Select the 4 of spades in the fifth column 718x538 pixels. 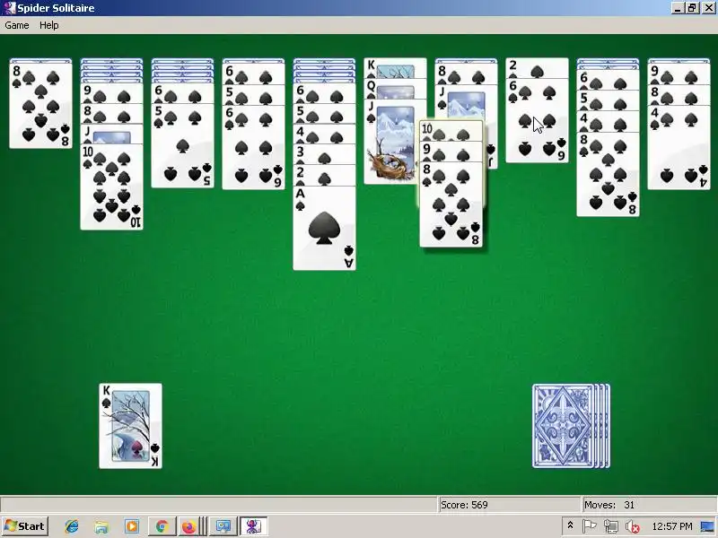point(324,135)
